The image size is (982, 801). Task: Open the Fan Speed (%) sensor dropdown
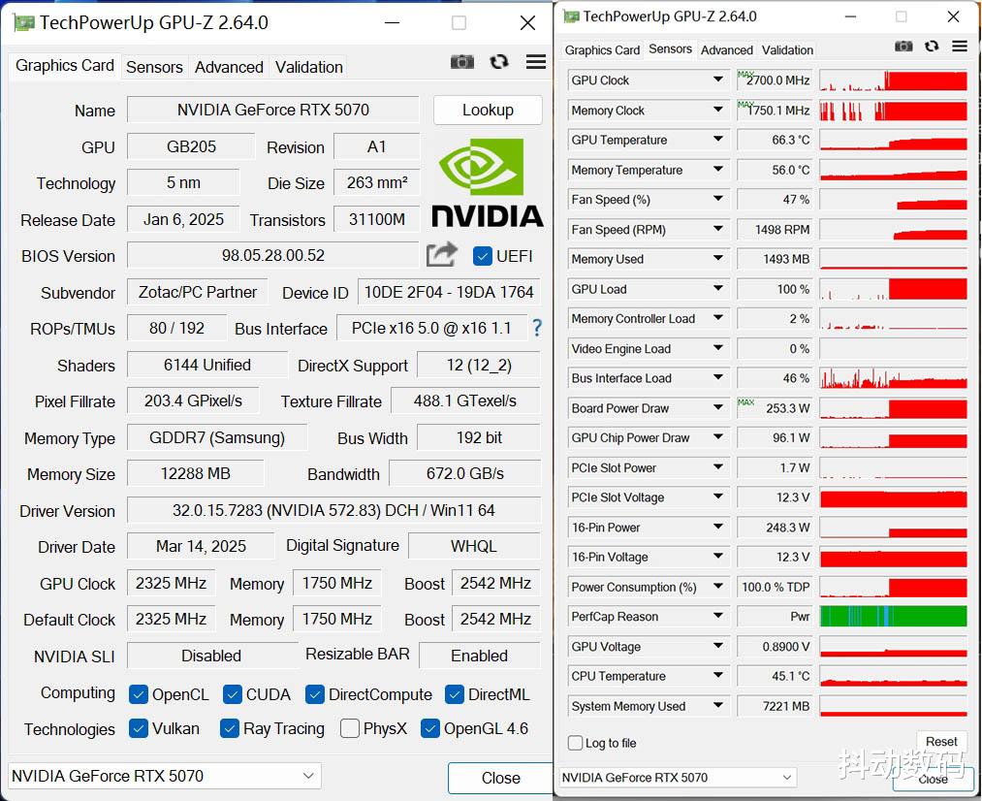[717, 199]
